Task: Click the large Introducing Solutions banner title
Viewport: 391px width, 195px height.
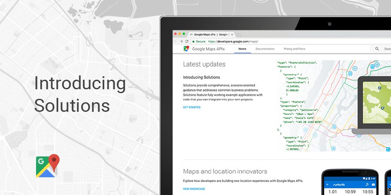Action: tap(80, 94)
